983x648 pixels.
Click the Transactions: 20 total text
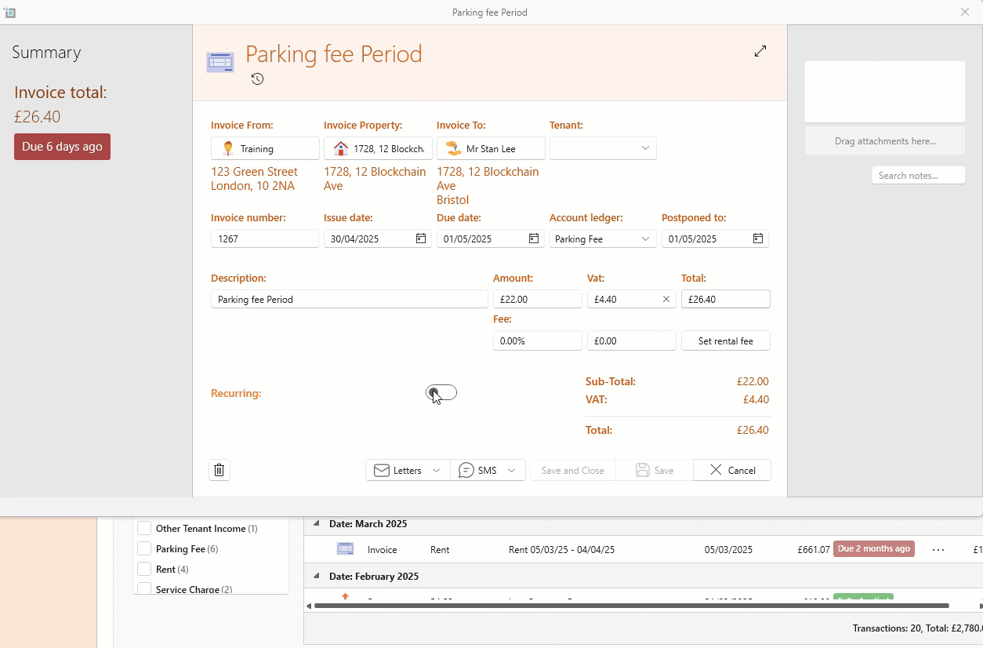pos(917,628)
